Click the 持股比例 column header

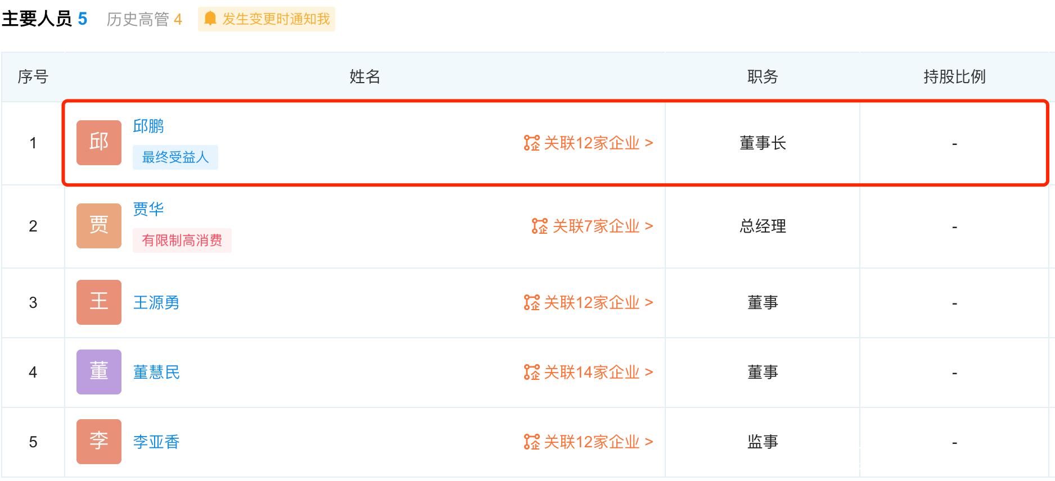click(954, 76)
